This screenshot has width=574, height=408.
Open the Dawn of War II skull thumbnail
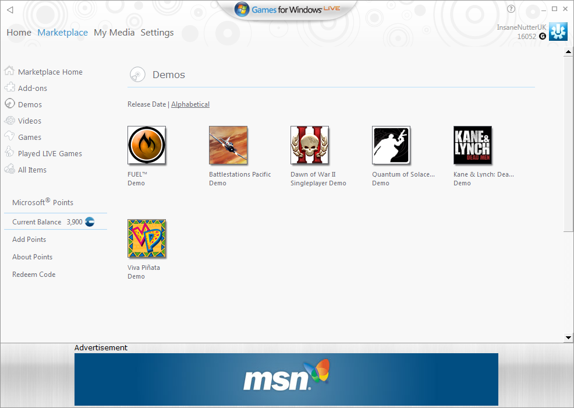[x=310, y=145]
